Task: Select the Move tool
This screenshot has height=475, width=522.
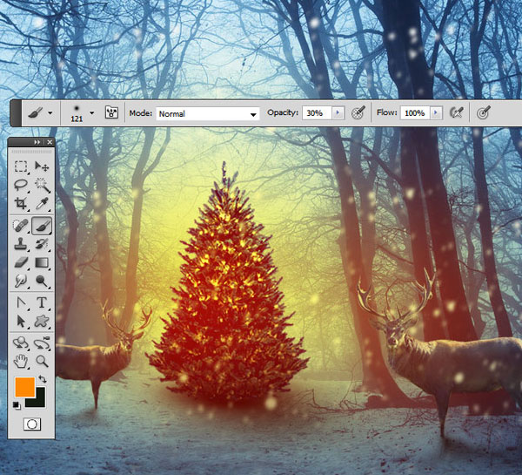Action: coord(42,166)
